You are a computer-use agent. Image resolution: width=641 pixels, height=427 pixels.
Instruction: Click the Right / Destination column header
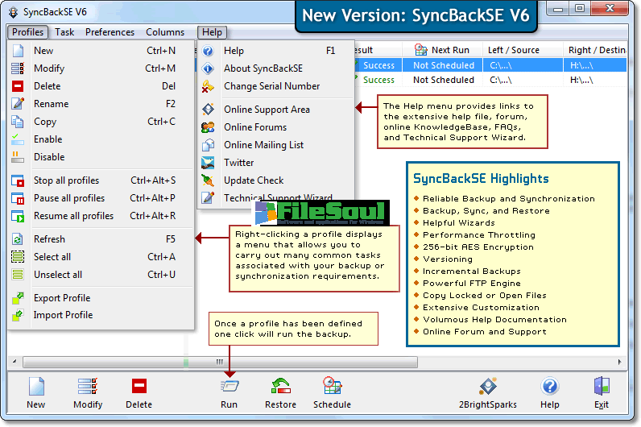[595, 50]
